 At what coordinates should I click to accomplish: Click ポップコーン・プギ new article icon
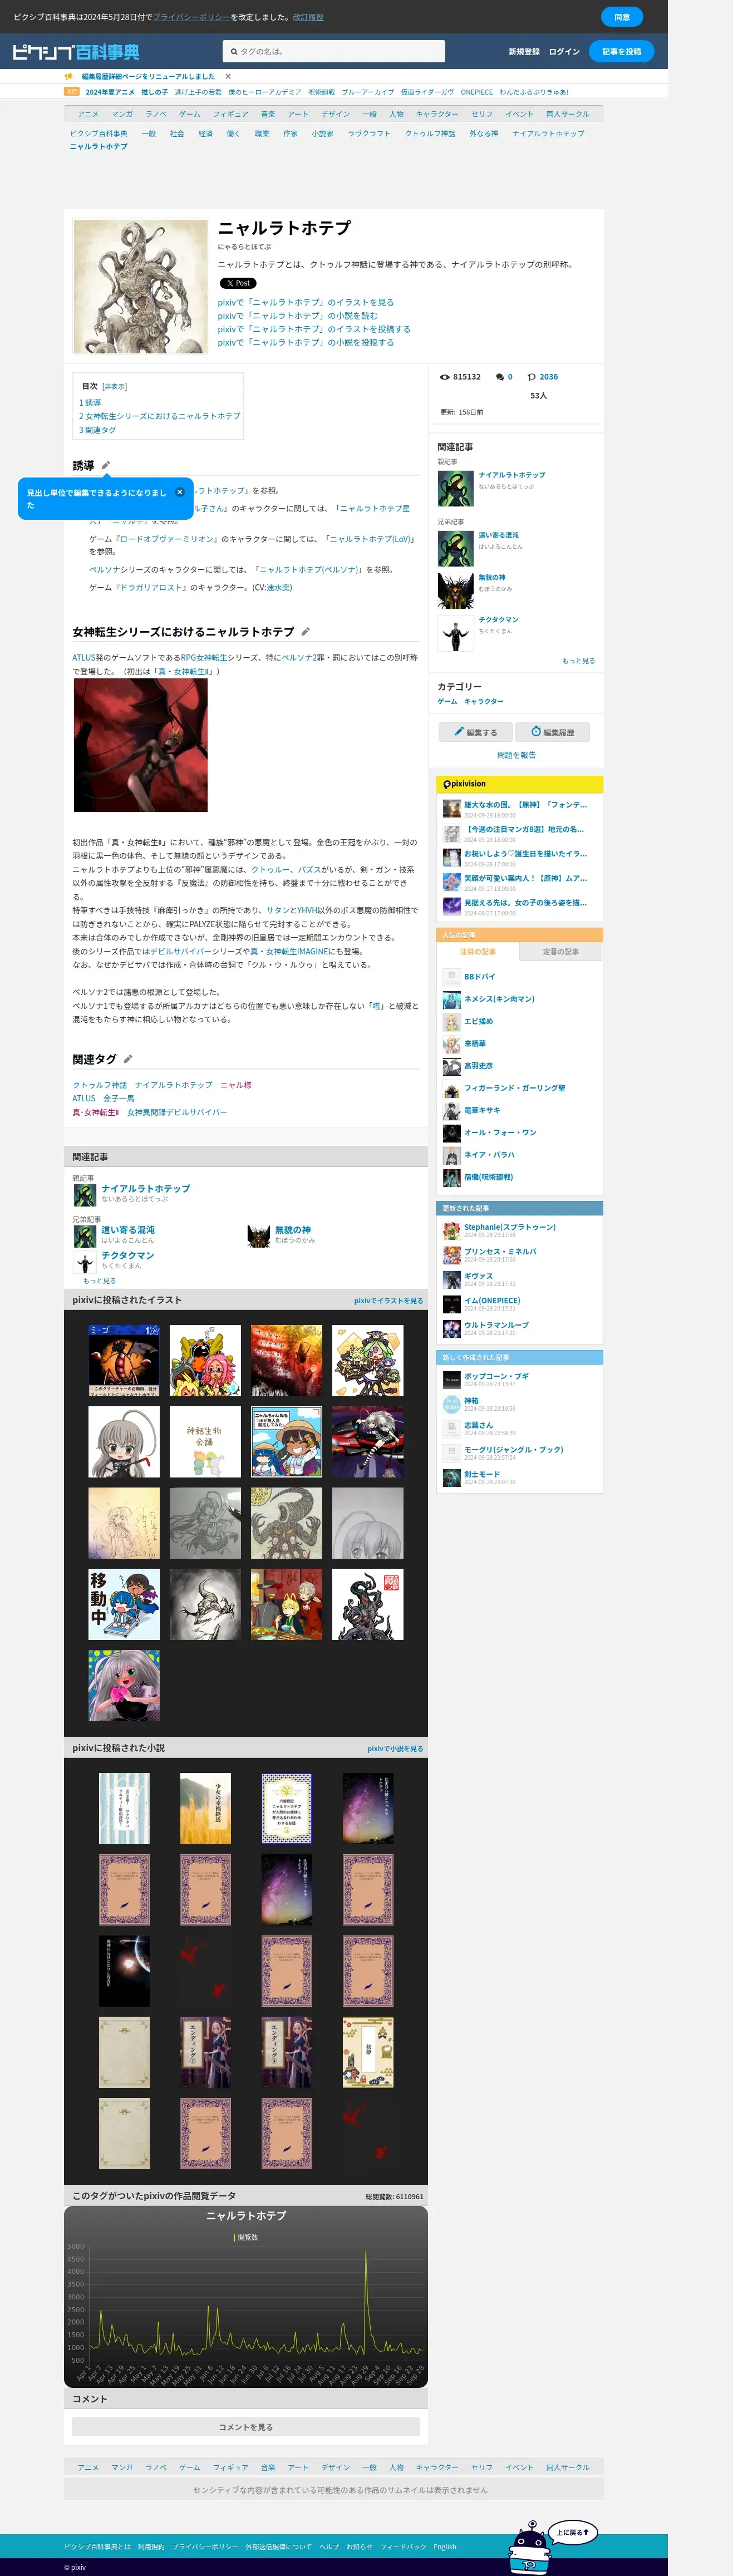(x=451, y=1380)
